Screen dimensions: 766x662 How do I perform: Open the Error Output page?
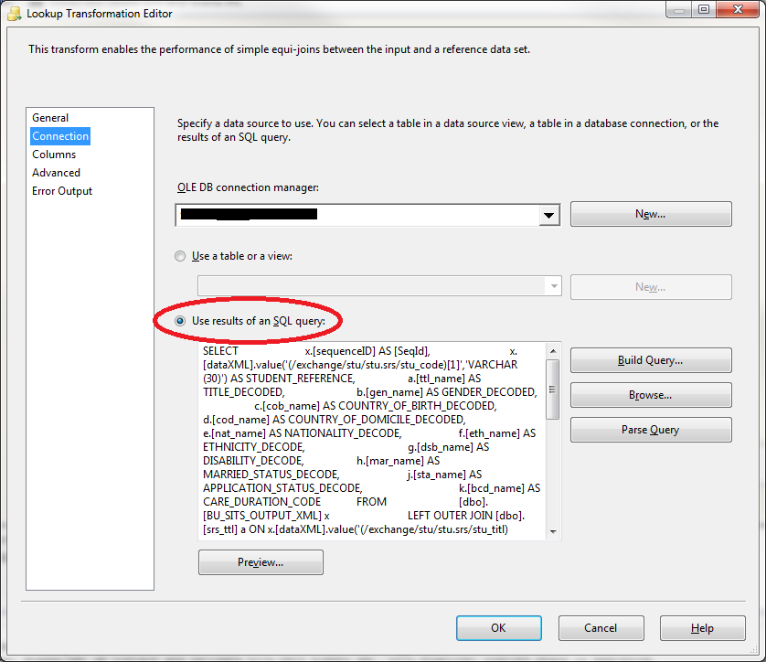coord(62,191)
